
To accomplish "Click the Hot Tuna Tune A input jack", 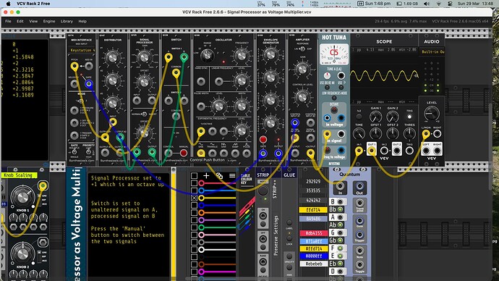I will pyautogui.click(x=341, y=76).
